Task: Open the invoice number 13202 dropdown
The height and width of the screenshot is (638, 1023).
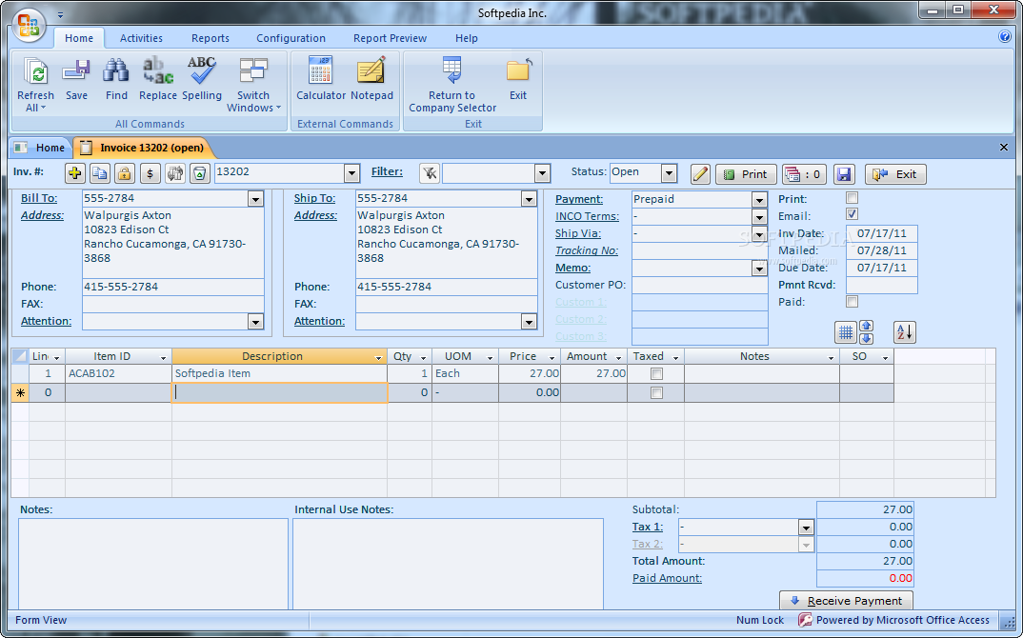Action: (352, 173)
